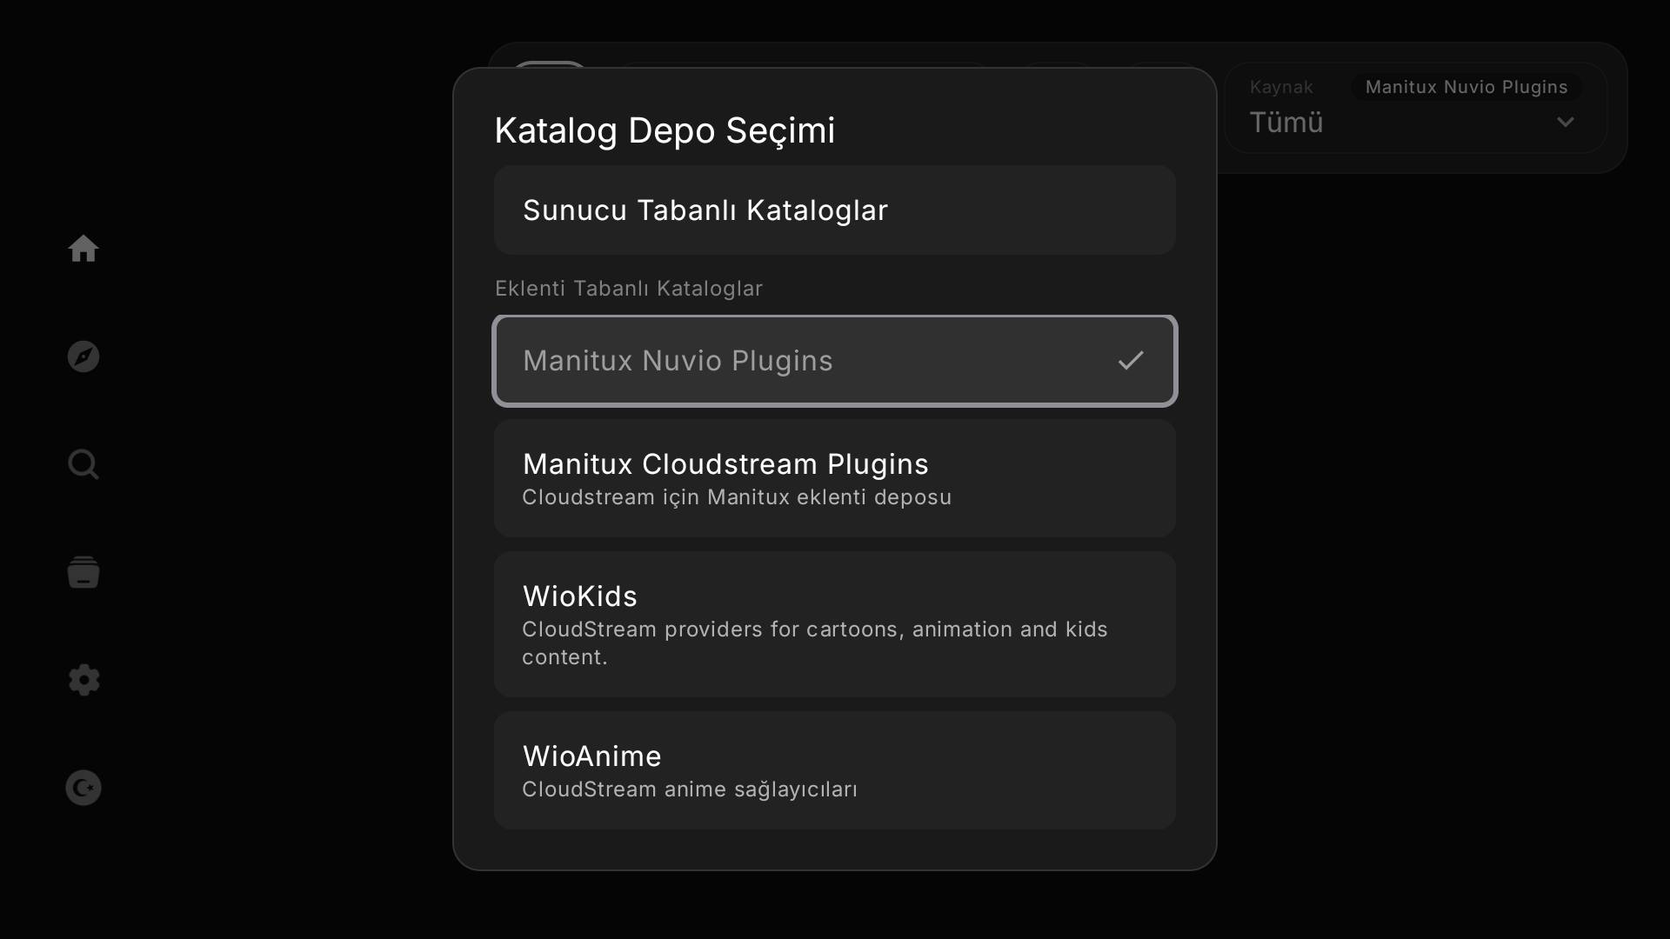This screenshot has height=939, width=1670.
Task: Click the checkmark on Manitux Nuvio Plugins
Action: 1131,361
